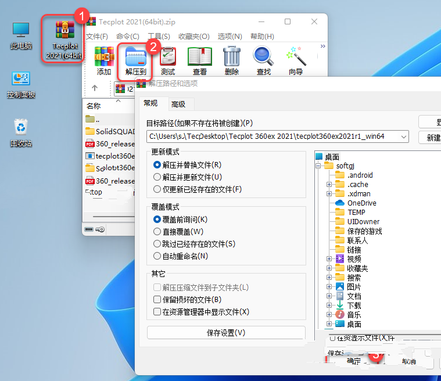Click the 测试 test archive icon
Viewport: 441px width, 381px height.
168,61
